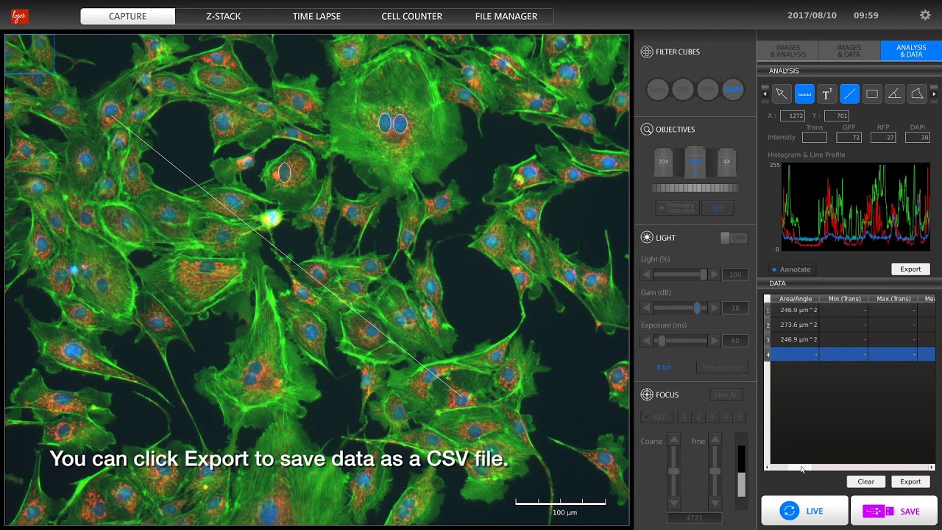Clear the data table
The image size is (942, 530).
865,481
